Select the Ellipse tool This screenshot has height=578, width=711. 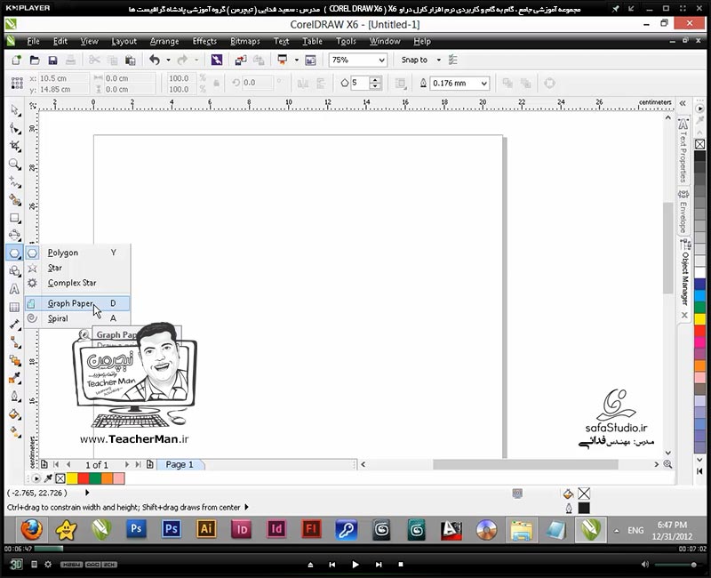pyautogui.click(x=15, y=235)
